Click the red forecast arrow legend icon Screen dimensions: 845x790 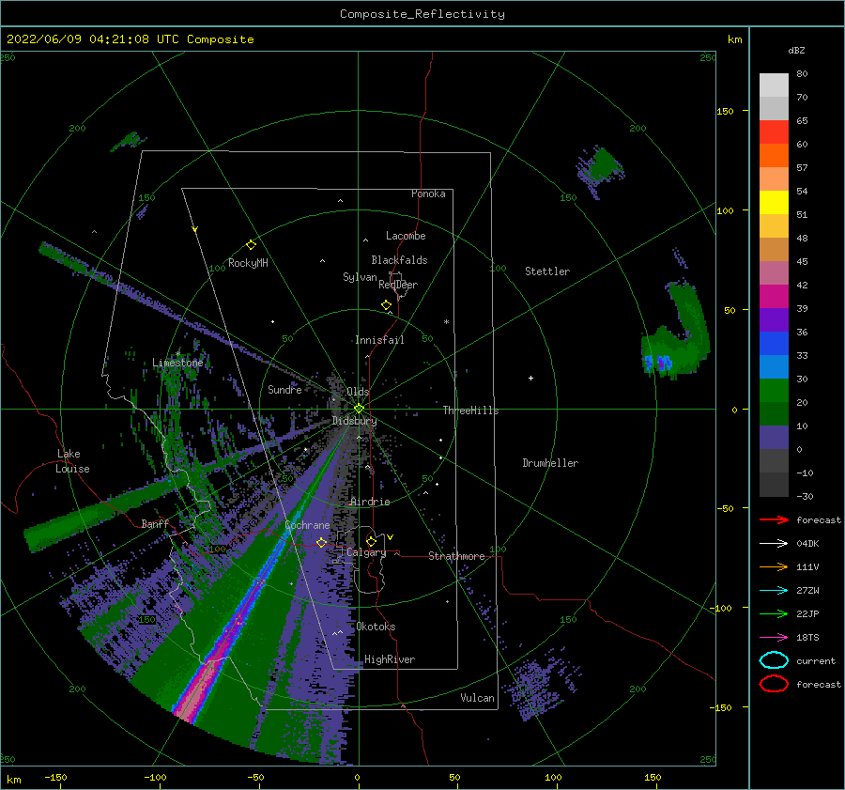pos(774,519)
